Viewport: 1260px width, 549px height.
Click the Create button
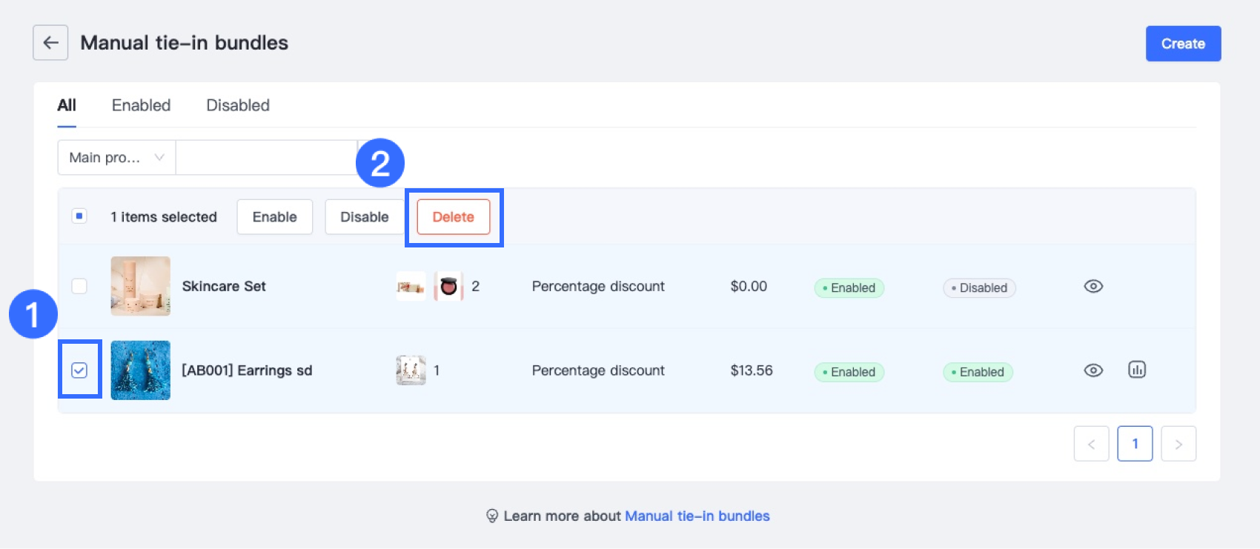pyautogui.click(x=1183, y=44)
